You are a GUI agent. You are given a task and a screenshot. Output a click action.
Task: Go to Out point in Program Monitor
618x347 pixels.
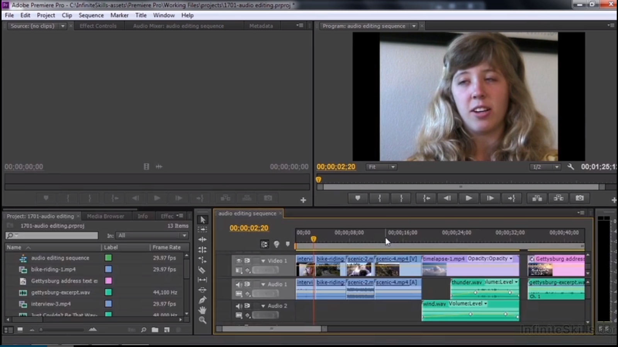[511, 198]
